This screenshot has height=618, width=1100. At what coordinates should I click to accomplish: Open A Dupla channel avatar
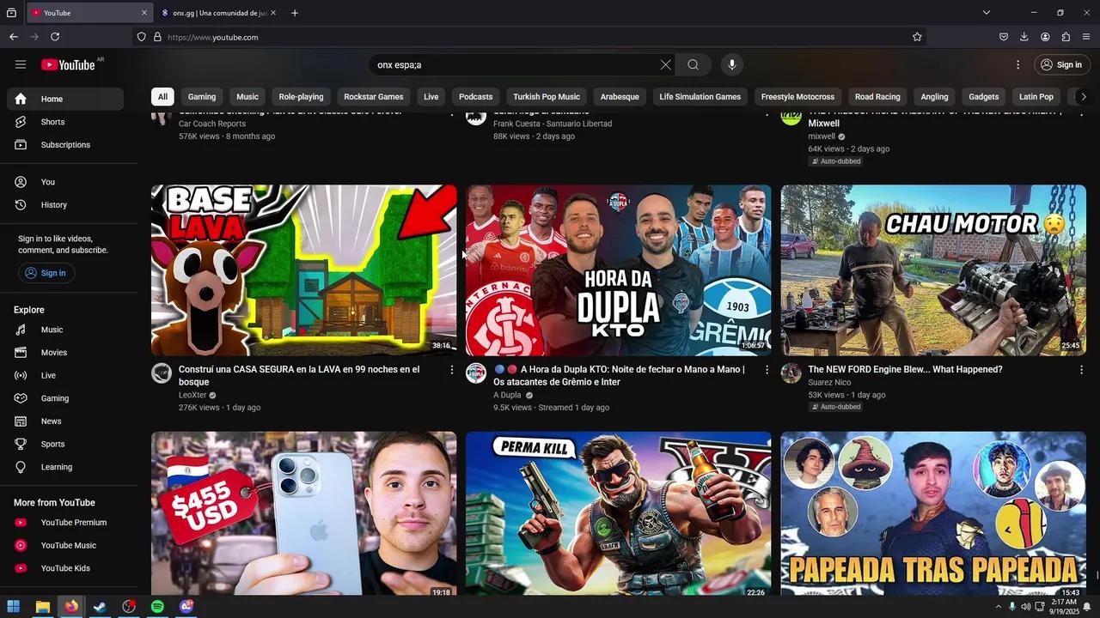[x=476, y=373]
